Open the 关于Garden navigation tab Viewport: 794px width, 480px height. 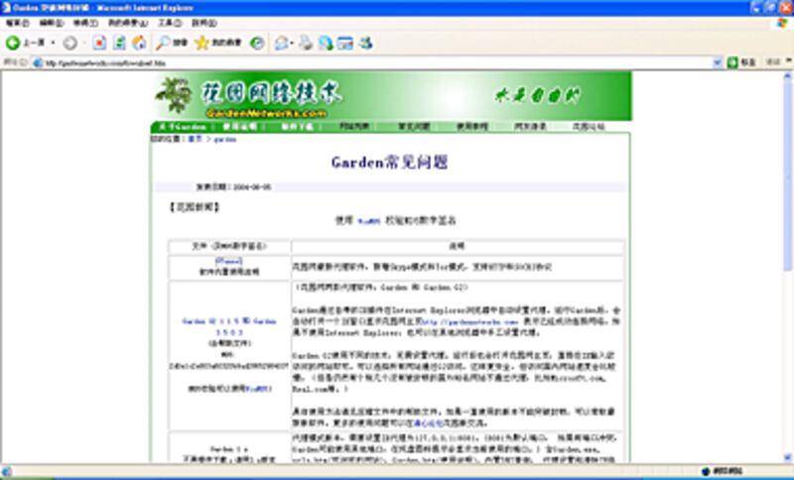pos(183,127)
